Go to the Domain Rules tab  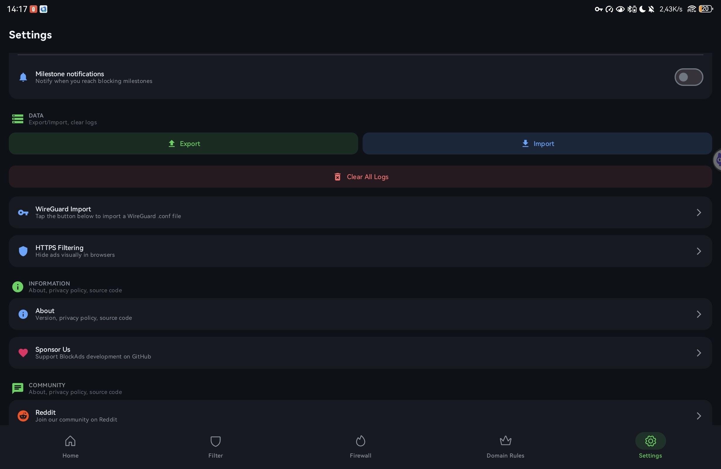pyautogui.click(x=505, y=447)
